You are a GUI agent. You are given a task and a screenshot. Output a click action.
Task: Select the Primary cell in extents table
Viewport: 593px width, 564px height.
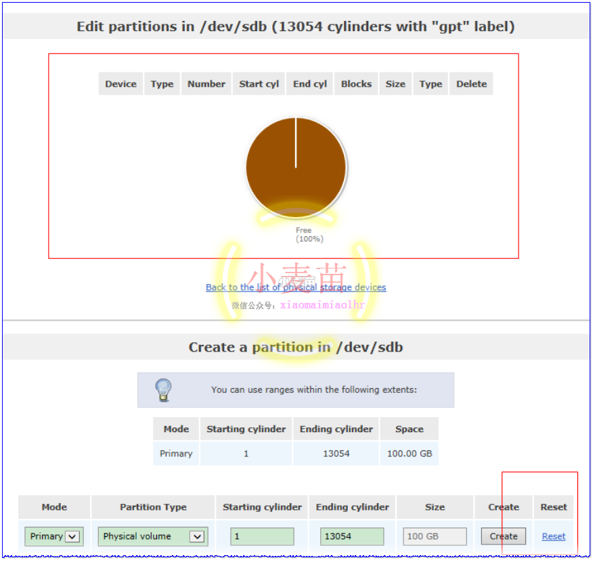click(176, 453)
